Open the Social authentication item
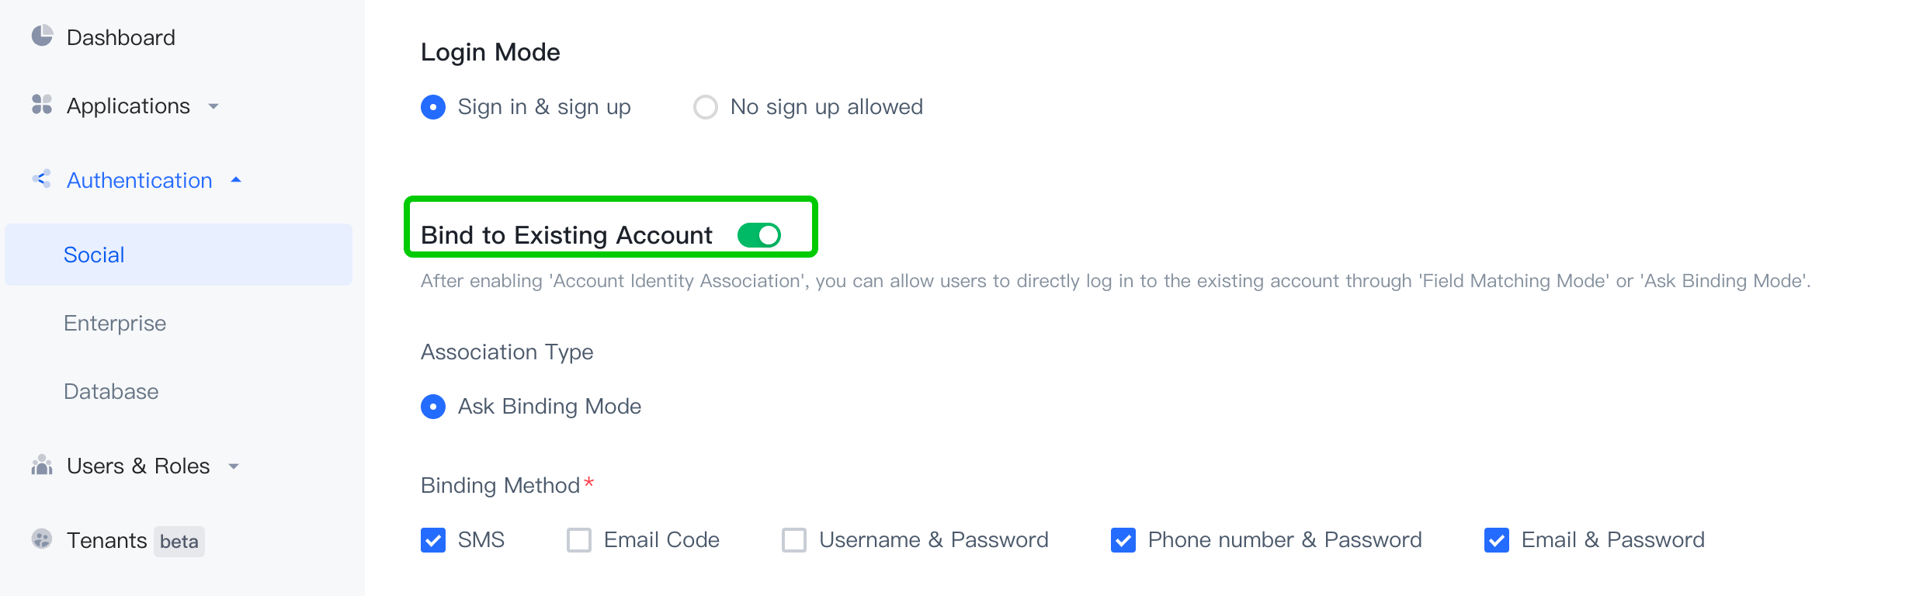 tap(94, 255)
